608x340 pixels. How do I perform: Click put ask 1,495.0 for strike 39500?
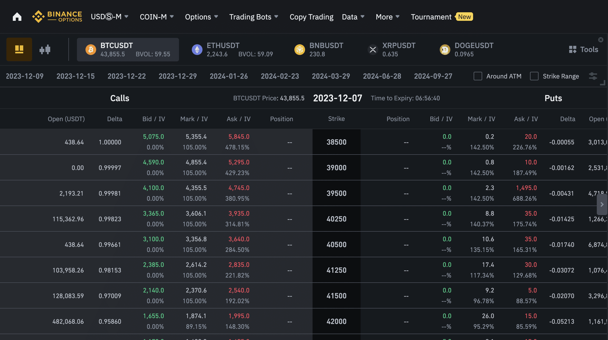pyautogui.click(x=526, y=188)
